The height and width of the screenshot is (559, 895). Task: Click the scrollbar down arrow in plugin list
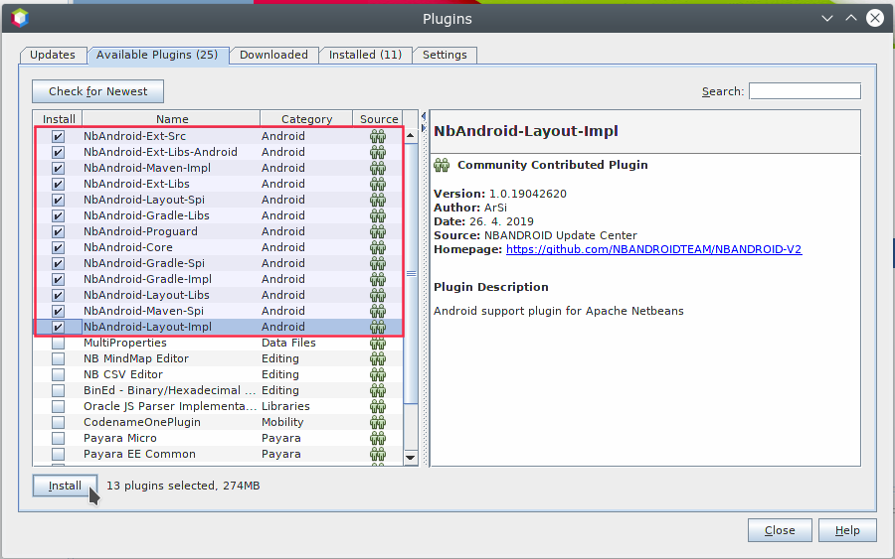411,458
